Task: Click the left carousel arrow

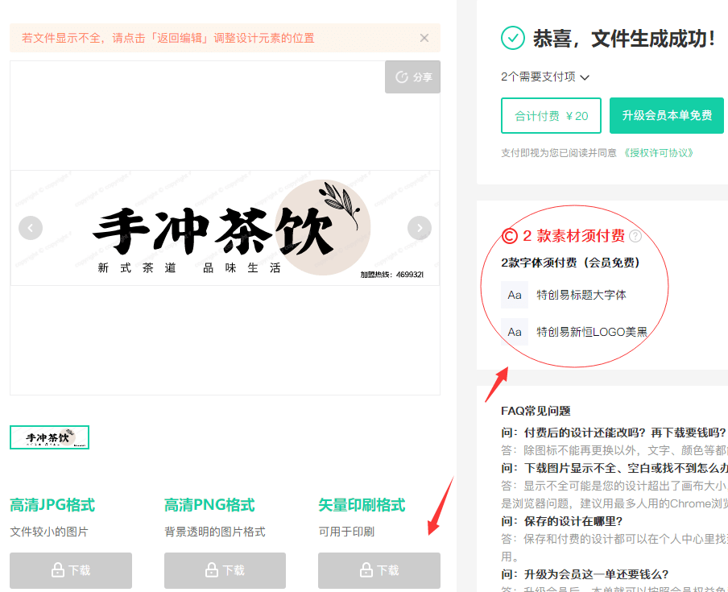Action: 31,228
